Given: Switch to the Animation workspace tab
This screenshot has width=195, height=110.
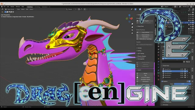Looking at the screenshot, I should pyautogui.click(x=45, y=7).
